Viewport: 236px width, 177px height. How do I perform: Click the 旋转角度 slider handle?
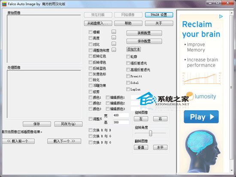click(x=151, y=133)
